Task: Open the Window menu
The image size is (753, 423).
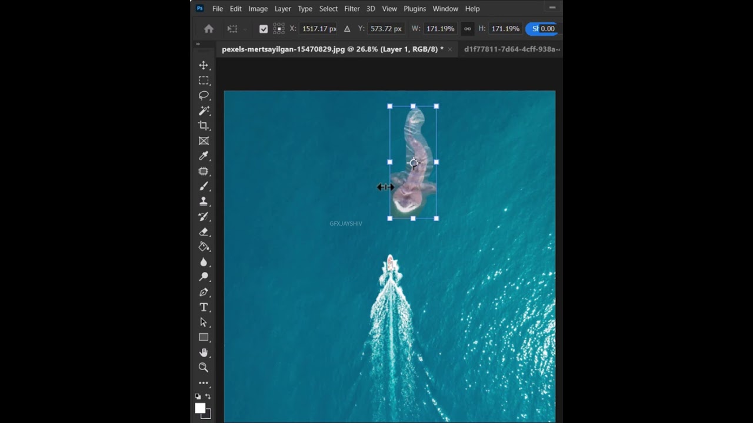Action: click(445, 9)
